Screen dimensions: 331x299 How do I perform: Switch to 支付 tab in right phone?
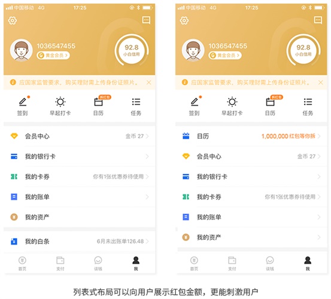point(232,264)
